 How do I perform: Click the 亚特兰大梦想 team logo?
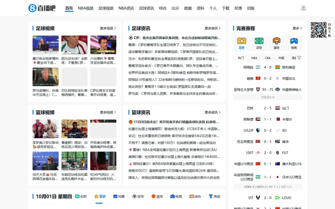coord(258,90)
